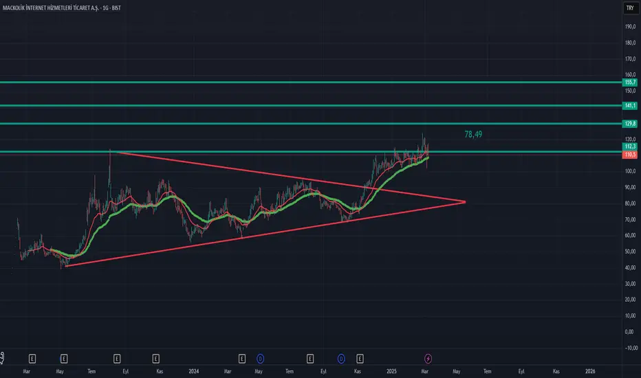Click the 190,0 price axis value
Image resolution: width=641 pixels, height=378 pixels.
(x=630, y=26)
